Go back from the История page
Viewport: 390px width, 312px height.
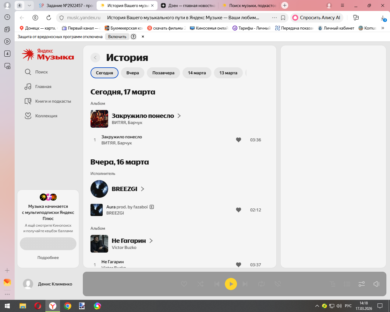point(95,58)
